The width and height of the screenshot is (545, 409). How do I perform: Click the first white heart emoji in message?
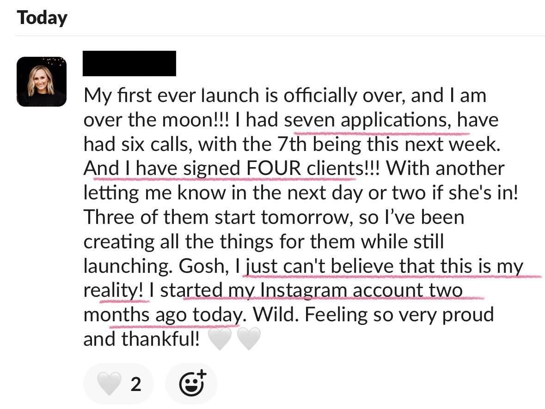pos(220,338)
